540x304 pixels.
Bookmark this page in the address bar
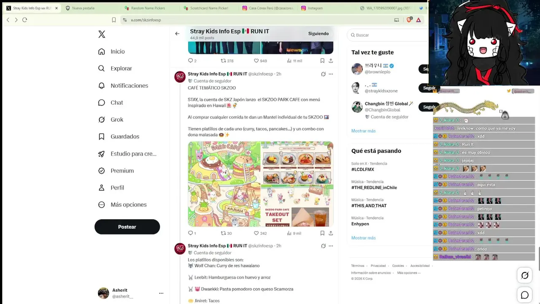[x=114, y=20]
